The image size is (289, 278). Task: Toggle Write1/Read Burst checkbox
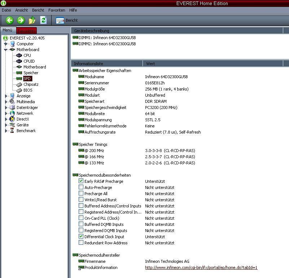[81, 199]
